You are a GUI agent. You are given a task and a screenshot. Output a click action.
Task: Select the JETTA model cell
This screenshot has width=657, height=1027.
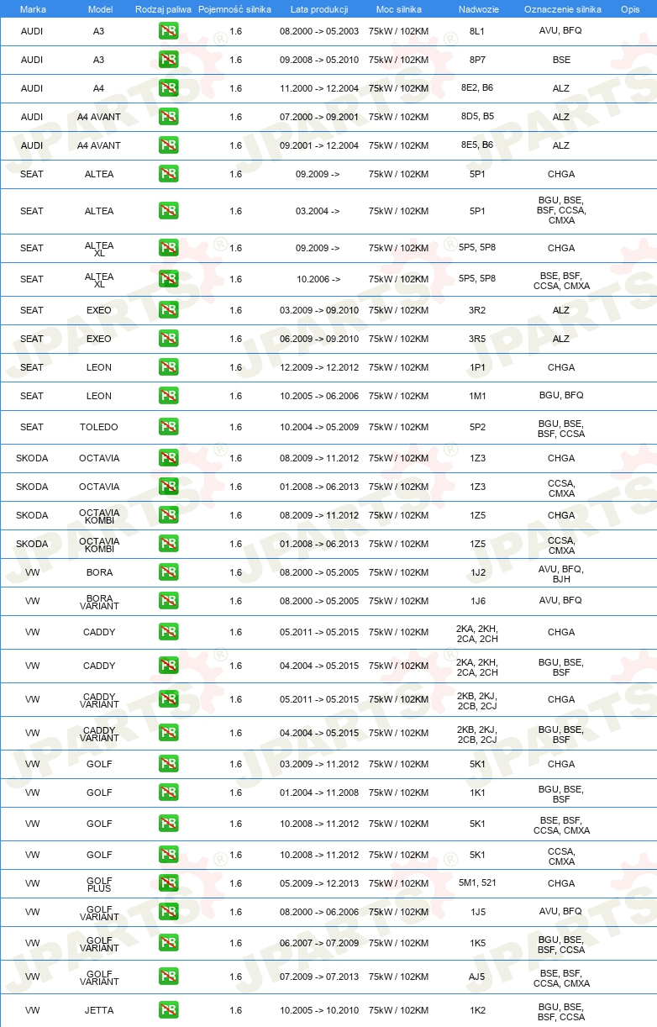99,1010
